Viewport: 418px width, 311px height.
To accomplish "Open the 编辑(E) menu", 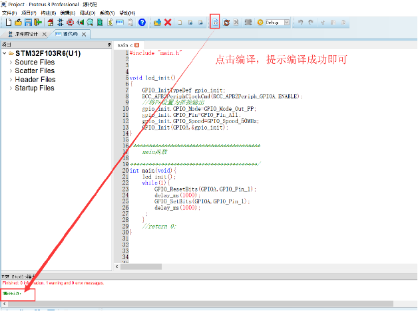I will point(68,13).
